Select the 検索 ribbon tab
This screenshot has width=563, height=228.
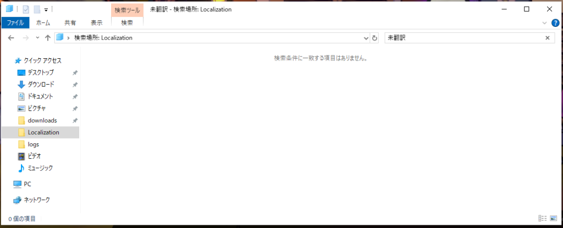(127, 23)
